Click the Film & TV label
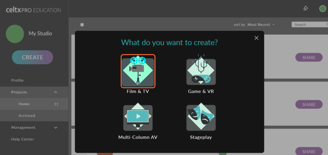Viewport: 328px width, 155px height. click(x=138, y=91)
